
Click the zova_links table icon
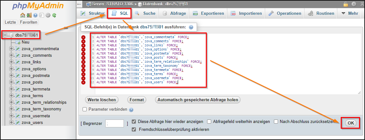pyautogui.click(x=17, y=62)
